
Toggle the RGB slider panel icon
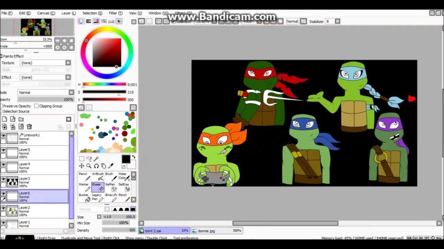[x=88, y=21]
